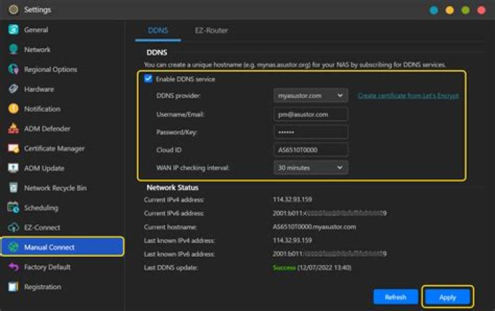
Task: Toggle the Enable DDNS service checkbox
Action: [148, 79]
